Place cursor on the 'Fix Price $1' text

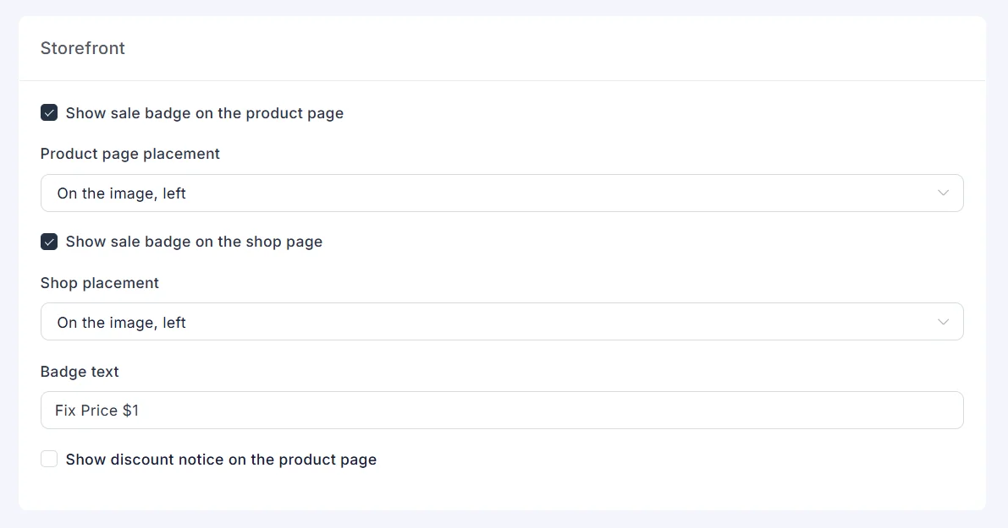pyautogui.click(x=97, y=411)
